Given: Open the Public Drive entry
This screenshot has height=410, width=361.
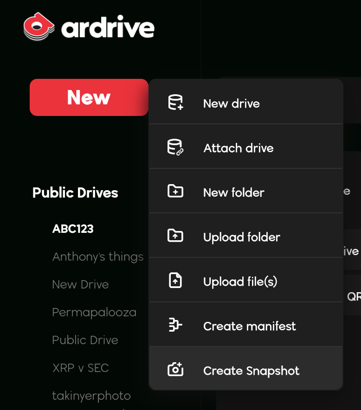Looking at the screenshot, I should click(85, 340).
